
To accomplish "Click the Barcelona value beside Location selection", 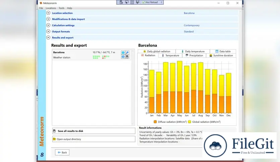I will (x=189, y=13).
